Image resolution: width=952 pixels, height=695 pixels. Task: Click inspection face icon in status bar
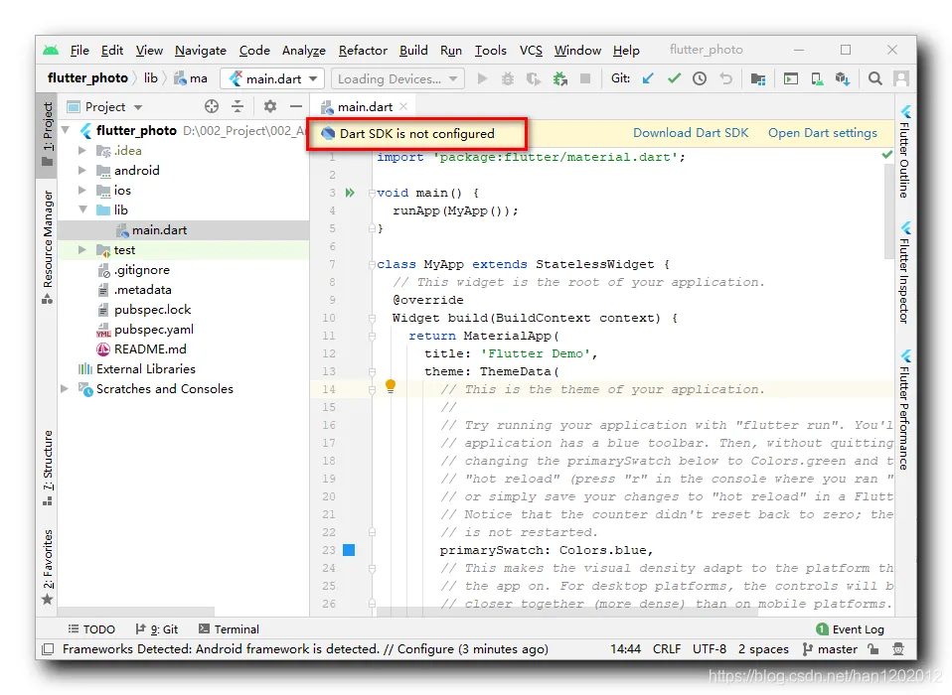click(898, 649)
